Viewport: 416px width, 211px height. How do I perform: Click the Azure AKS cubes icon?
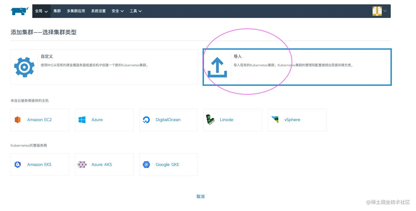tap(82, 165)
